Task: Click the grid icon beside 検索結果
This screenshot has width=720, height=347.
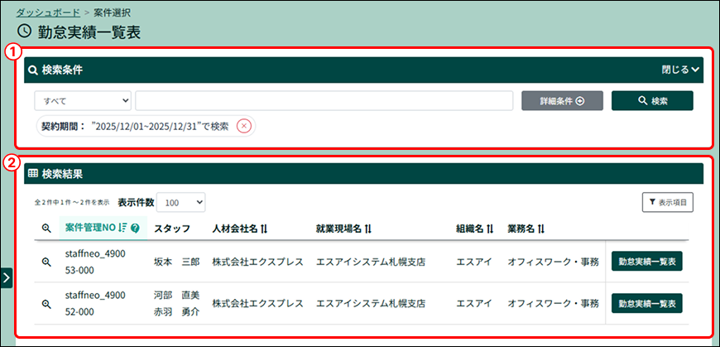Action: point(32,174)
